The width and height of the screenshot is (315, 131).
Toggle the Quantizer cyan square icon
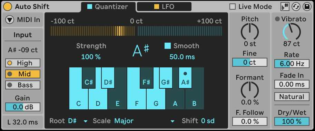tap(90, 7)
